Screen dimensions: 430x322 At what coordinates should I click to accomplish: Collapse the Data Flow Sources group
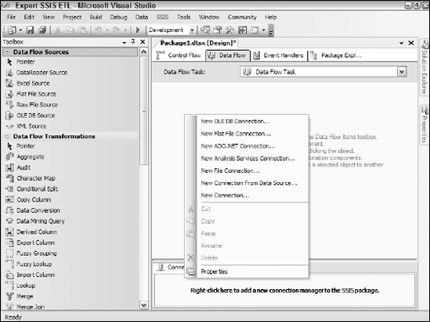pos(7,52)
